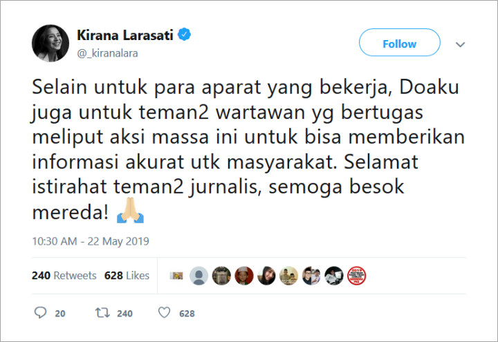Click the red circular 2019 badge avatar
498x342 pixels.
tap(356, 276)
